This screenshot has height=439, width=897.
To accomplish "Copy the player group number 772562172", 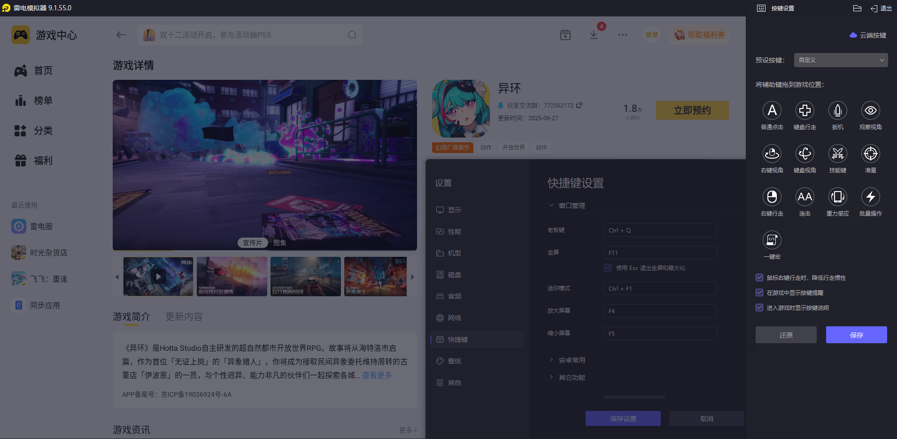I will coord(579,105).
